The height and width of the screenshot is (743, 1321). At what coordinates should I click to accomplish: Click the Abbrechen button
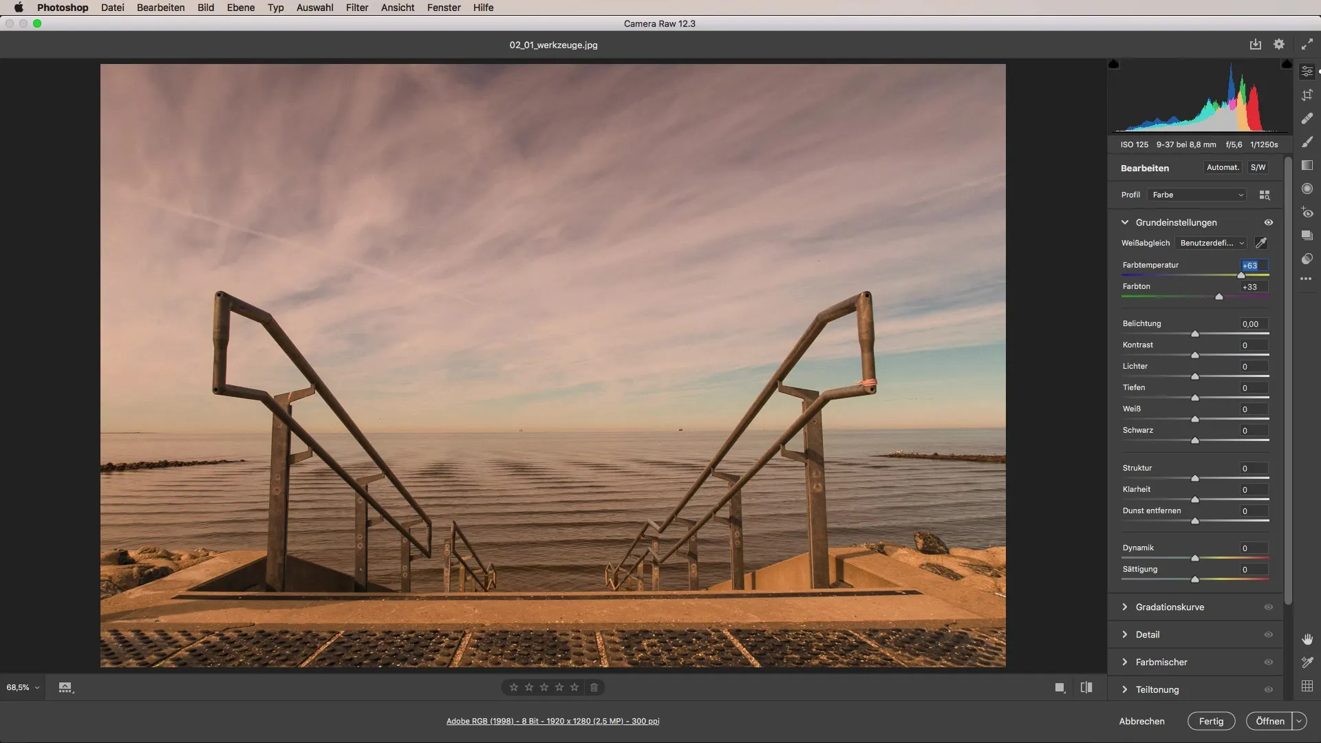(1141, 721)
